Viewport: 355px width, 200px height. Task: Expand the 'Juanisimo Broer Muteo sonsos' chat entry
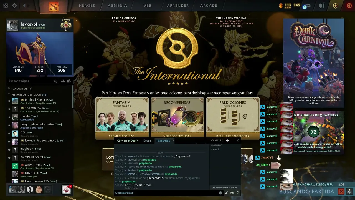[x=126, y=167]
